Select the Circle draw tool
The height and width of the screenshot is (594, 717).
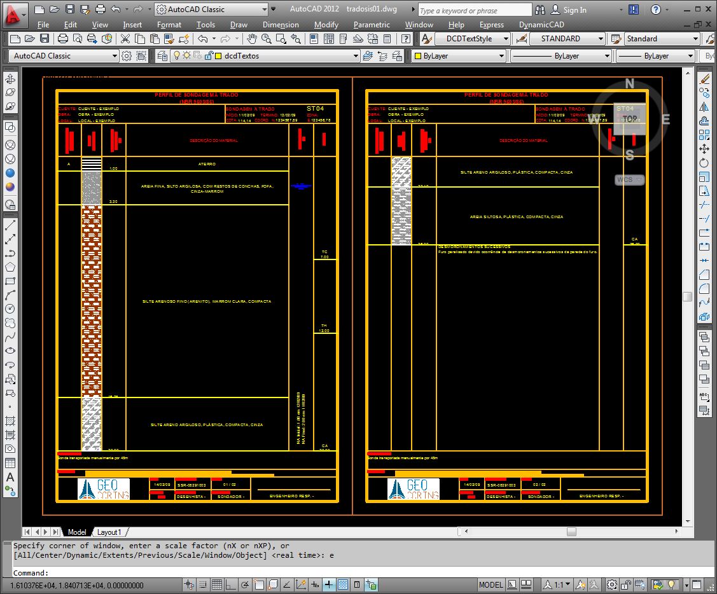point(10,309)
